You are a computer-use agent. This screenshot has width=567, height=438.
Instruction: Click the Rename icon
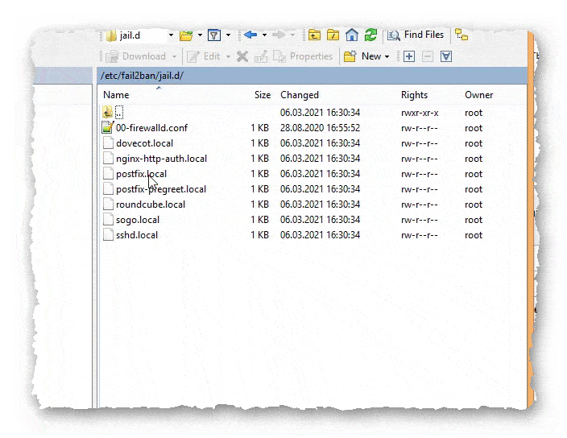(261, 56)
